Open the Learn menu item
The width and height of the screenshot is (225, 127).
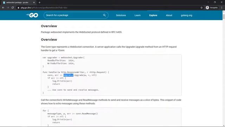point(137,15)
